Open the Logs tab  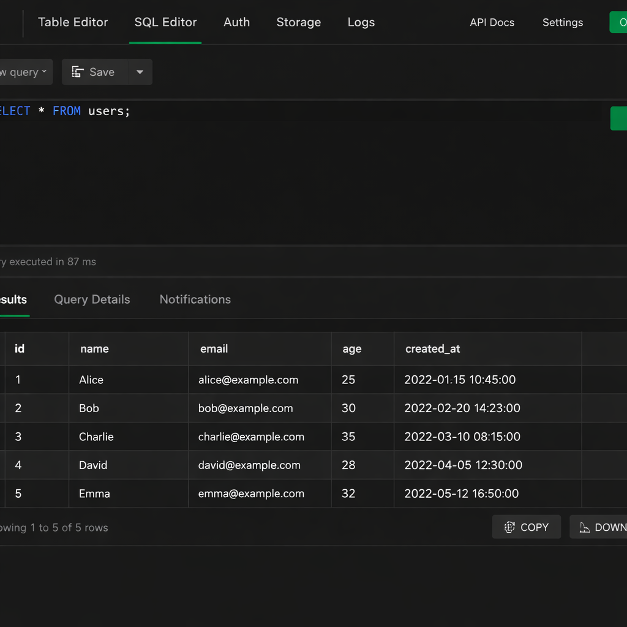[361, 22]
